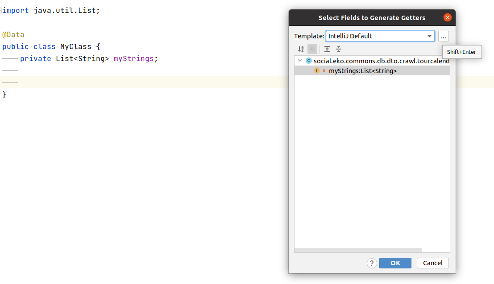Open template editor via the "..." button
Viewport: 494px width, 284px height.
443,36
